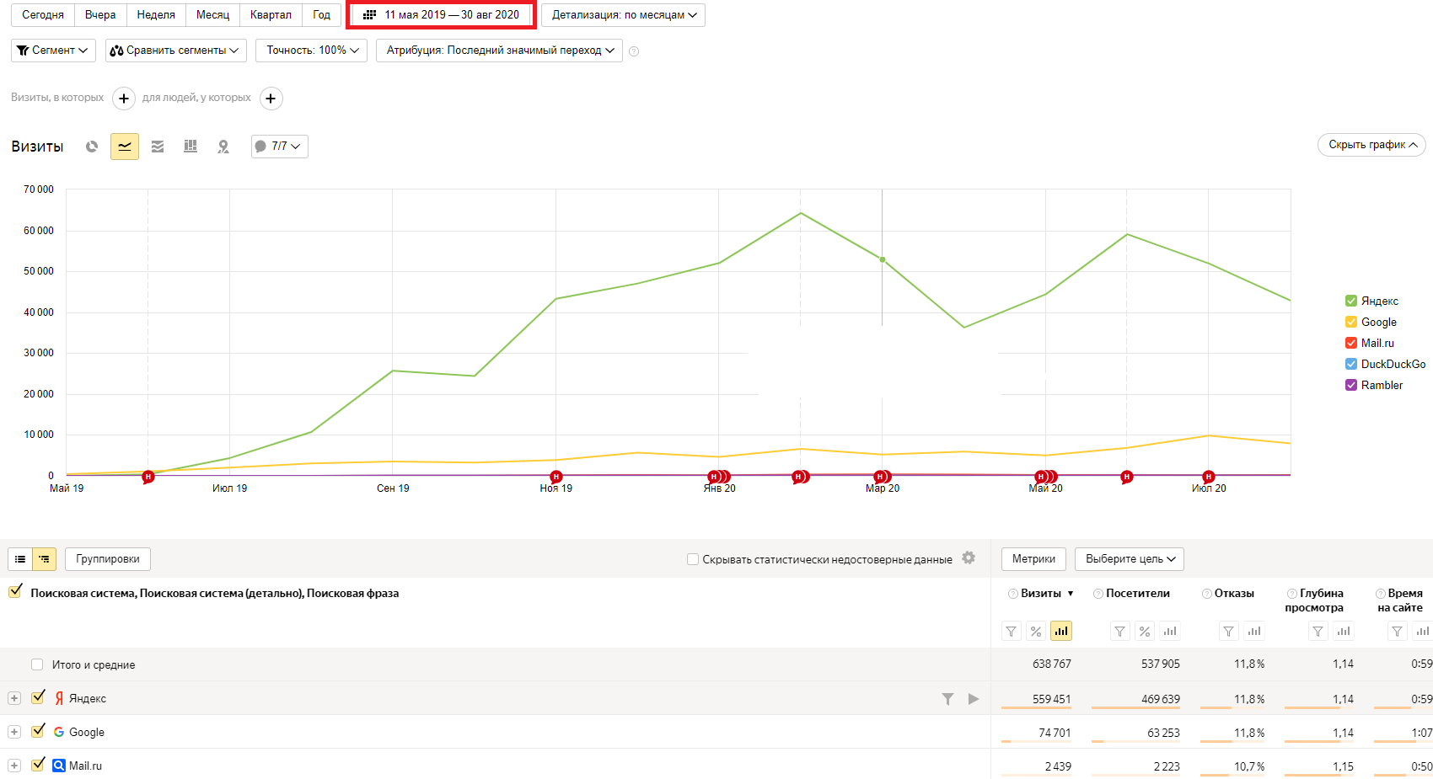
Task: Add a people condition with plus button
Action: (271, 99)
